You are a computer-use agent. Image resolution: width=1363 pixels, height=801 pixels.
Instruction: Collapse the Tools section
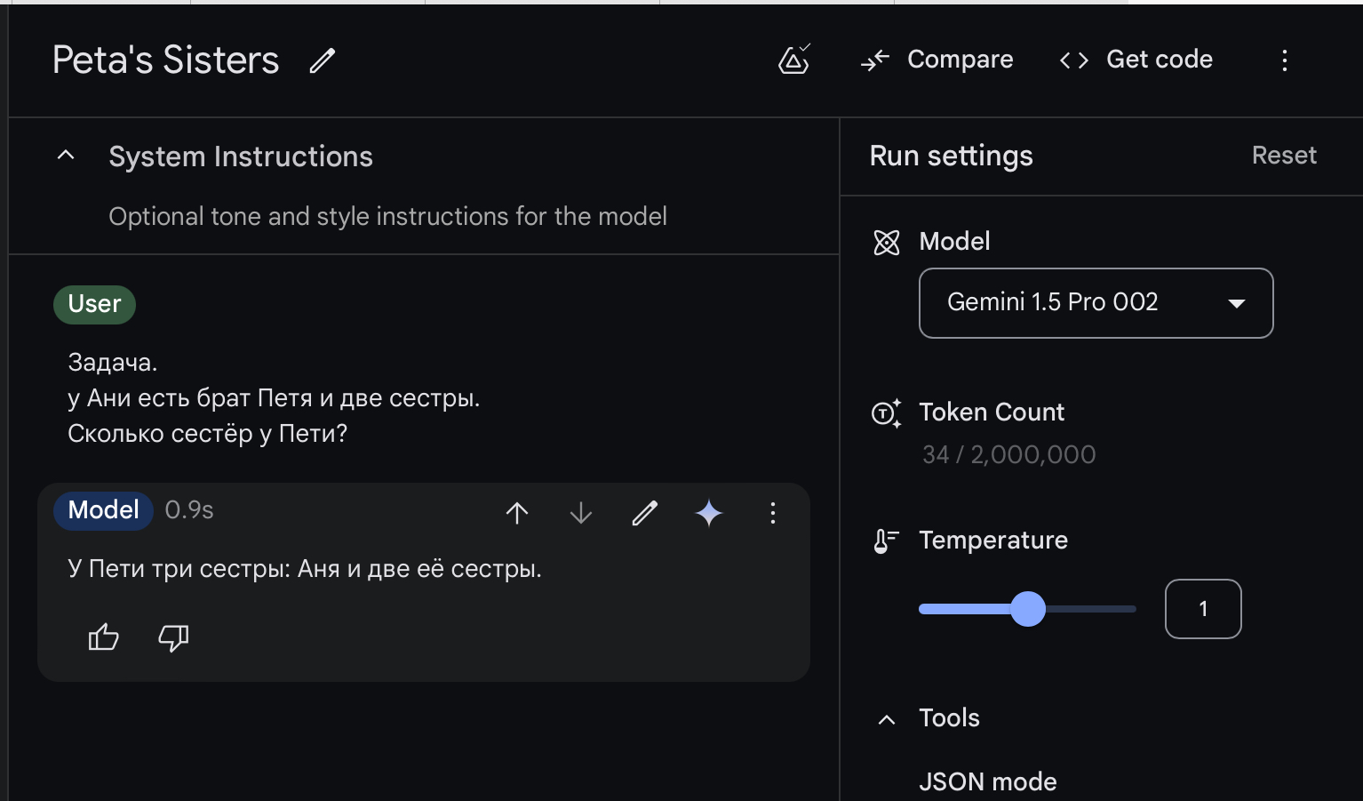887,719
